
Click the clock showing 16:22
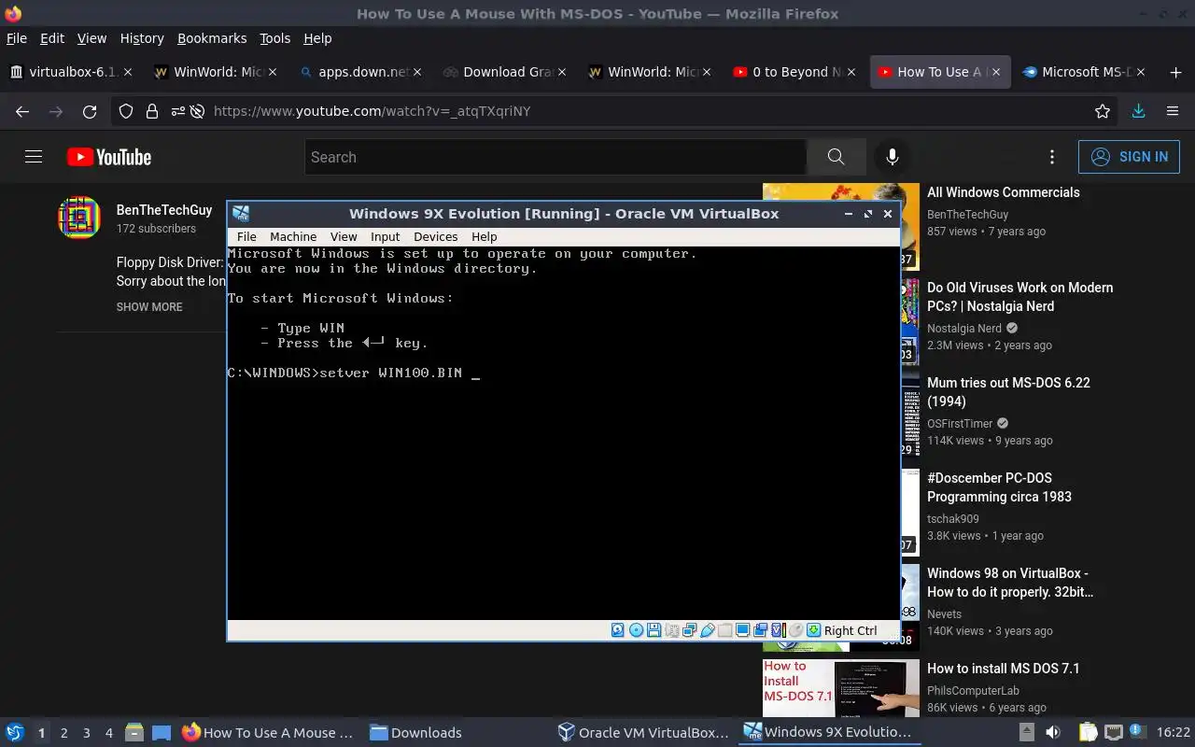(1174, 733)
